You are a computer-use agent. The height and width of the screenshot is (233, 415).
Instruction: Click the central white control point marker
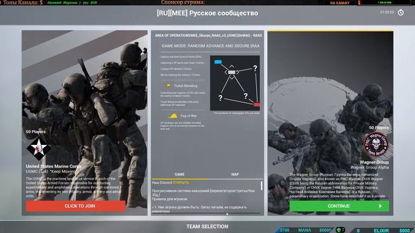[231, 72]
